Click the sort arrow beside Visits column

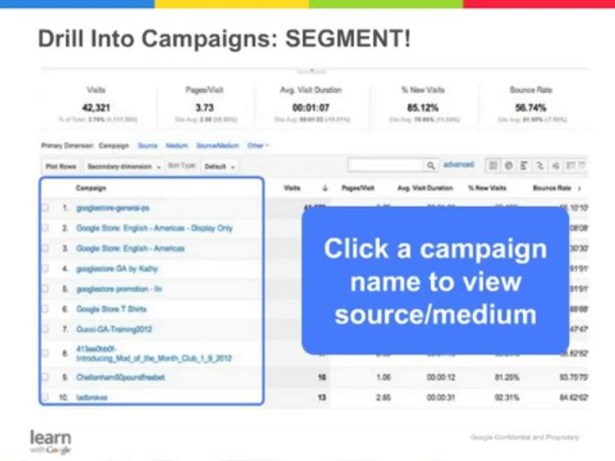pos(325,188)
